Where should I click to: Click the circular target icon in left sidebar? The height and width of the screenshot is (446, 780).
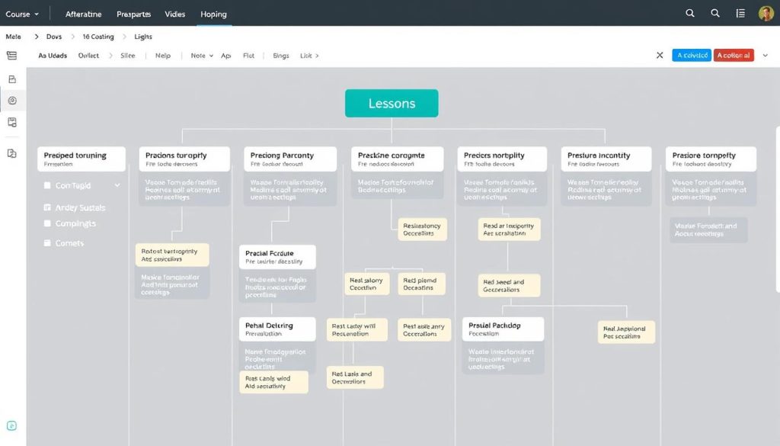(x=11, y=101)
